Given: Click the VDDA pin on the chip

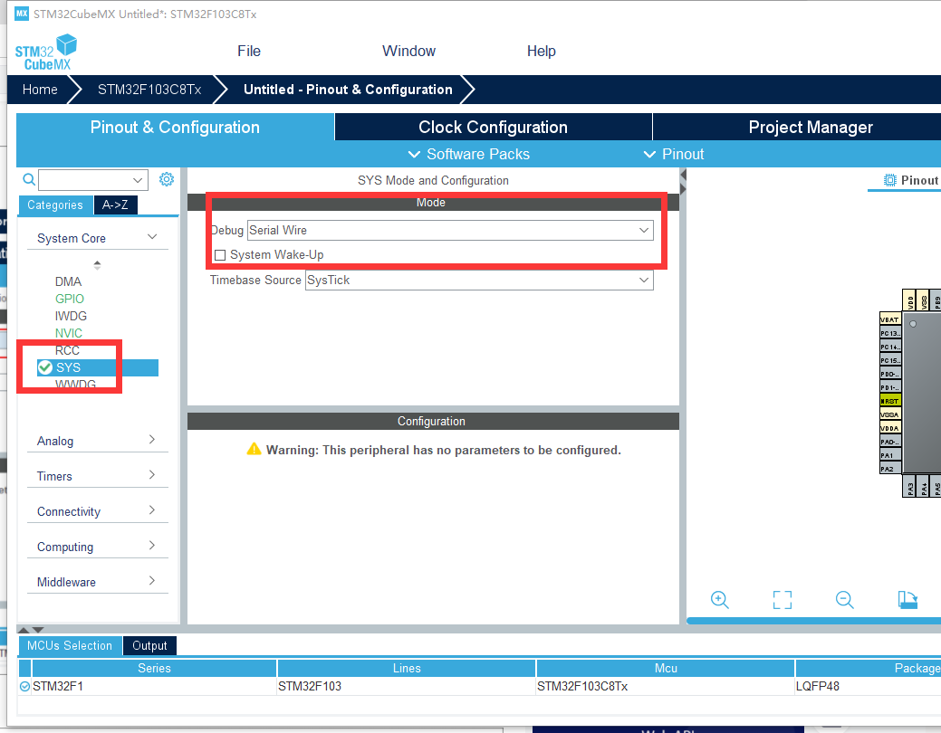Looking at the screenshot, I should [x=890, y=428].
